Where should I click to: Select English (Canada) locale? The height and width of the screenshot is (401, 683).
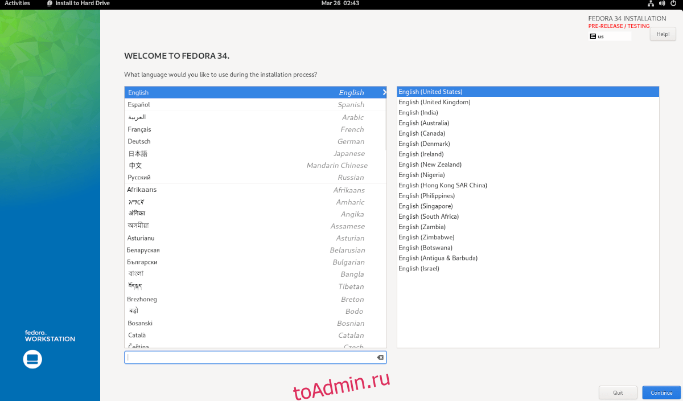[x=528, y=133]
